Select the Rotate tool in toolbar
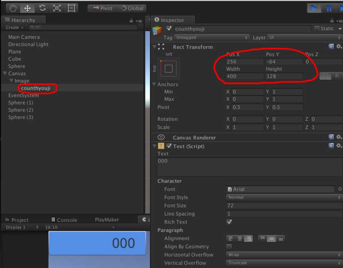The image size is (343, 268). (x=42, y=8)
